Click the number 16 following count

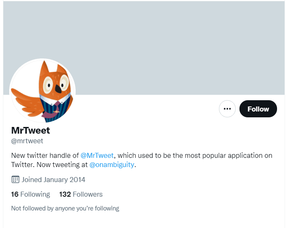point(15,194)
